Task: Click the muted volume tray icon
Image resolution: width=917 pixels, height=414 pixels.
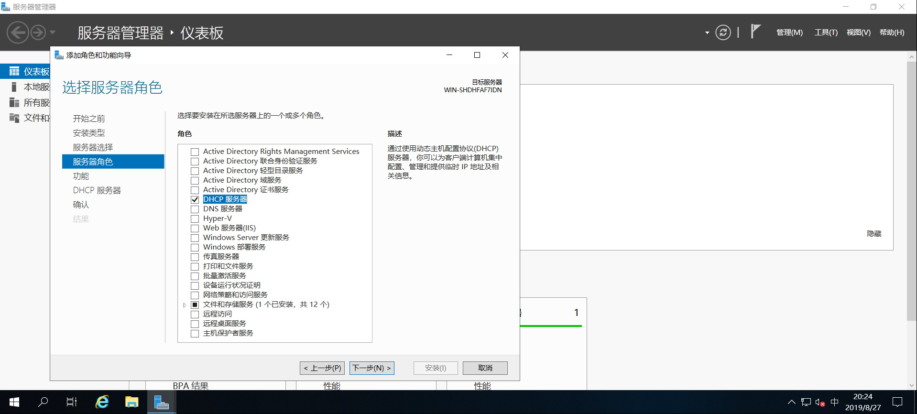Action: (820, 402)
